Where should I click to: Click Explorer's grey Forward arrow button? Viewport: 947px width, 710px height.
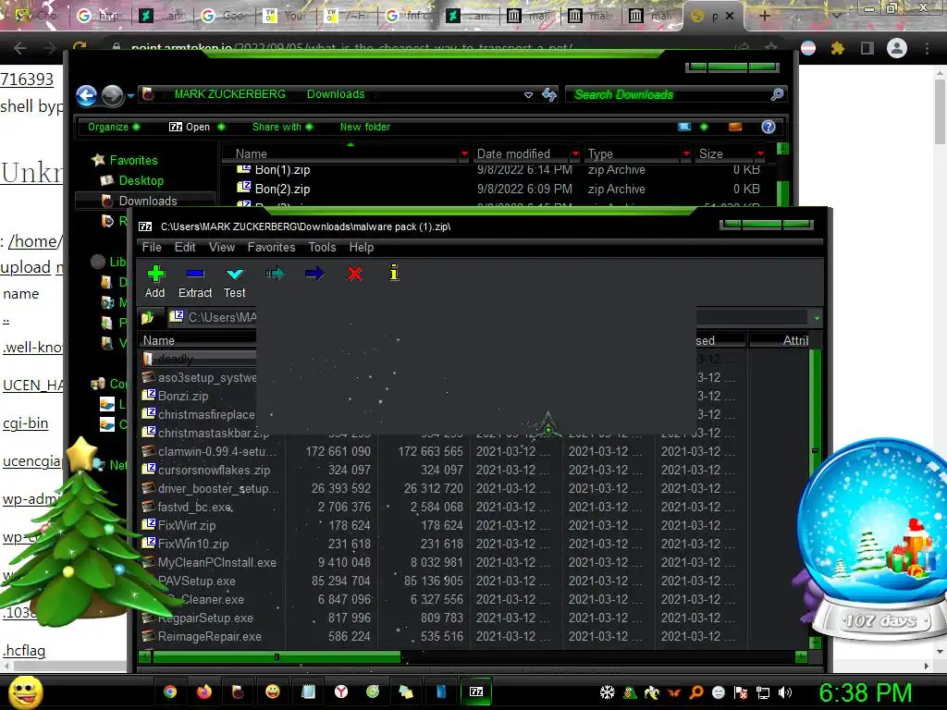click(112, 95)
